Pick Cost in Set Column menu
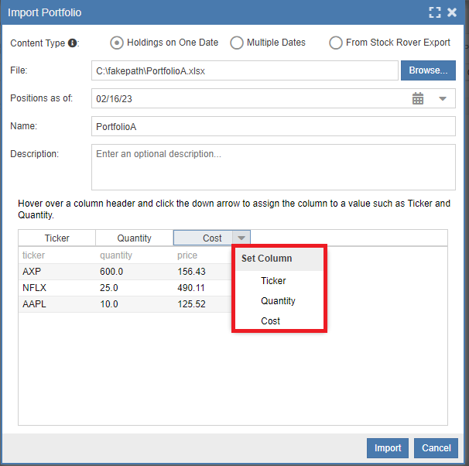 (x=270, y=320)
